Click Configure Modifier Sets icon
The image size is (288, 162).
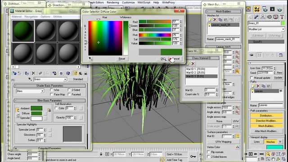click(x=281, y=55)
